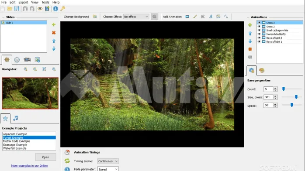The width and height of the screenshot is (305, 171).
Task: Click the blue info icon
Action: 55,9
